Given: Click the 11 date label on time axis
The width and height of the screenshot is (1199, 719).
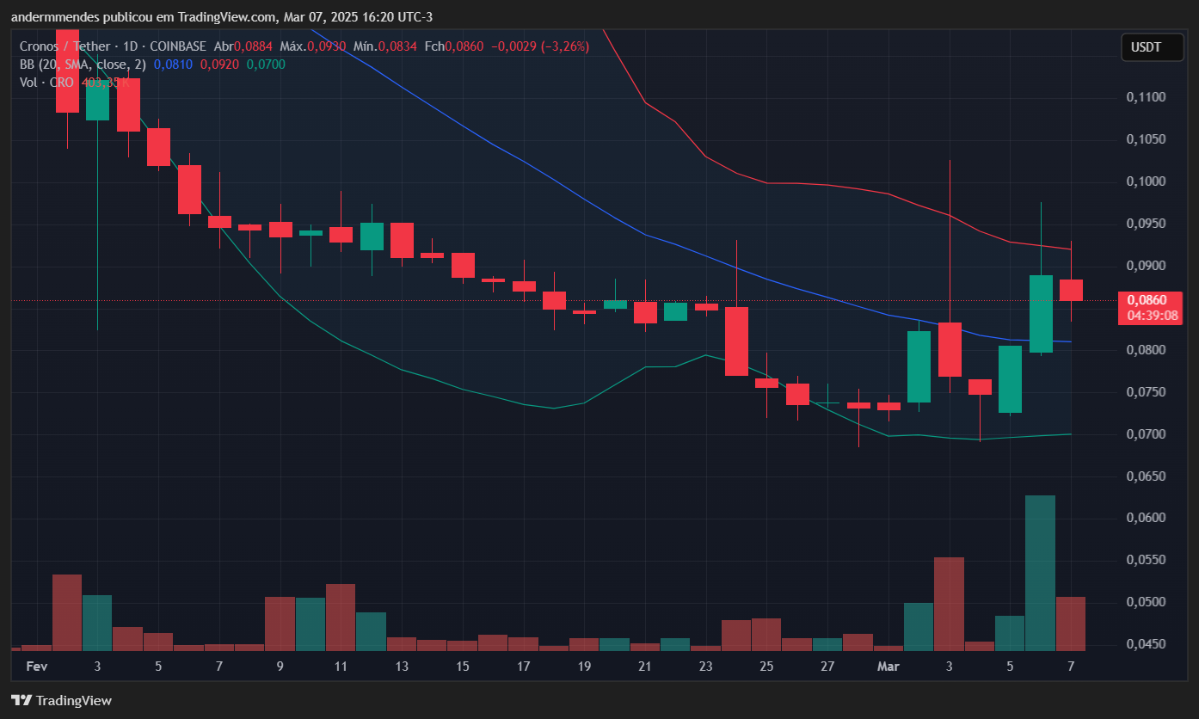Looking at the screenshot, I should [x=341, y=667].
